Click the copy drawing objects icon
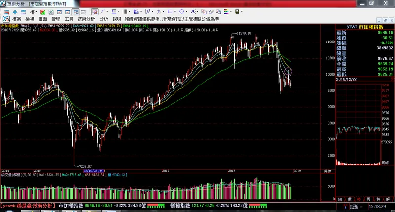 point(204,12)
